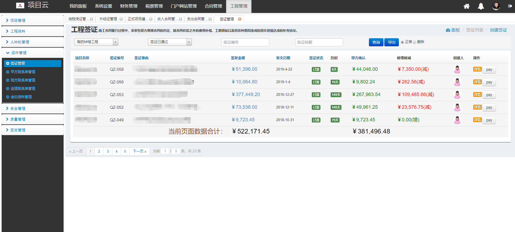
Task: Click the 149天 duration badge
Action: (x=336, y=95)
